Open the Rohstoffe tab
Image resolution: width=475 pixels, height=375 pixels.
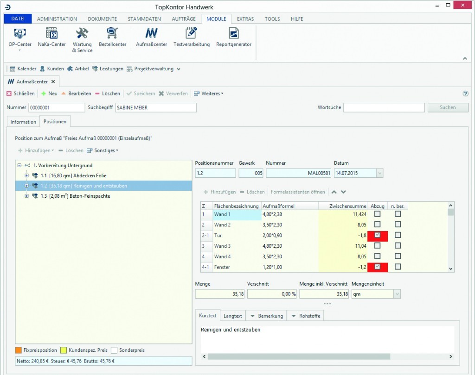(305, 316)
